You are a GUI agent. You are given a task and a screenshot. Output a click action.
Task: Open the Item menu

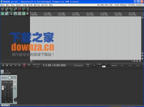25,5
